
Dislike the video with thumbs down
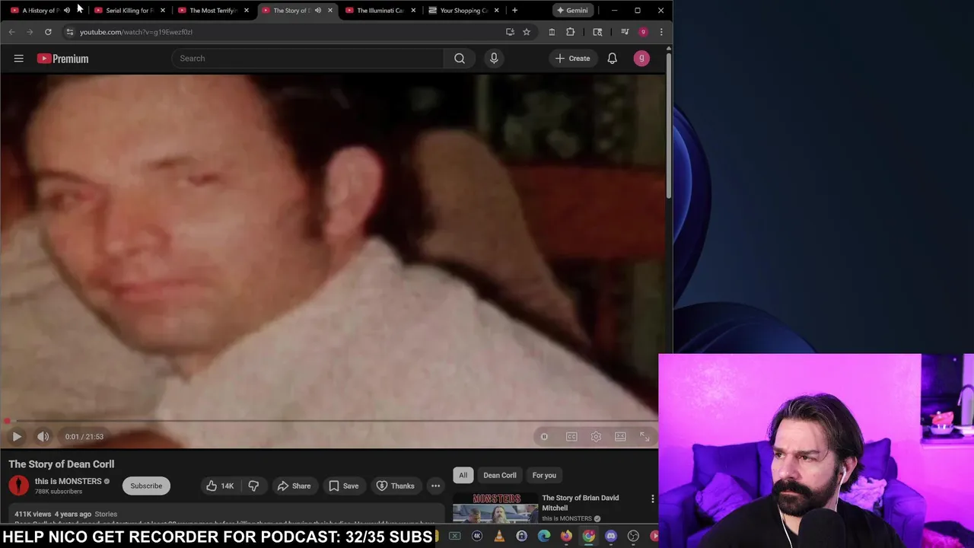[253, 486]
